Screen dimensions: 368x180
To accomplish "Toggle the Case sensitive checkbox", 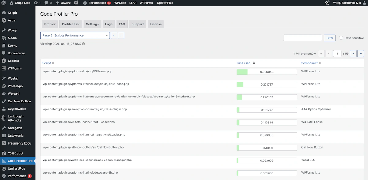I will click(x=341, y=38).
